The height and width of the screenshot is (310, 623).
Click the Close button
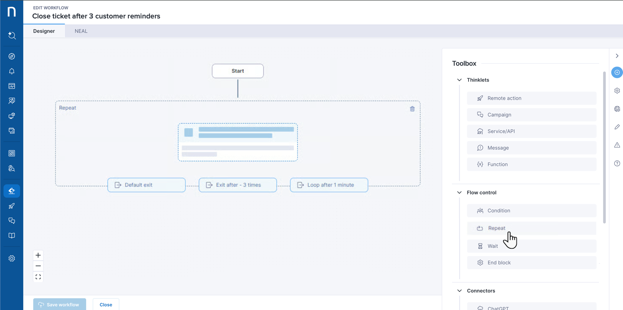[106, 304]
